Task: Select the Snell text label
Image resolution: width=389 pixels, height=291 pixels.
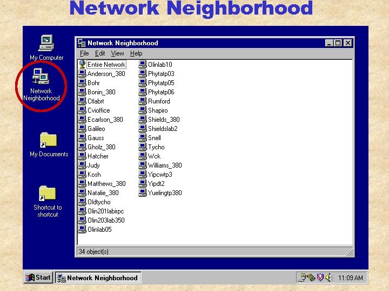Action: (155, 138)
